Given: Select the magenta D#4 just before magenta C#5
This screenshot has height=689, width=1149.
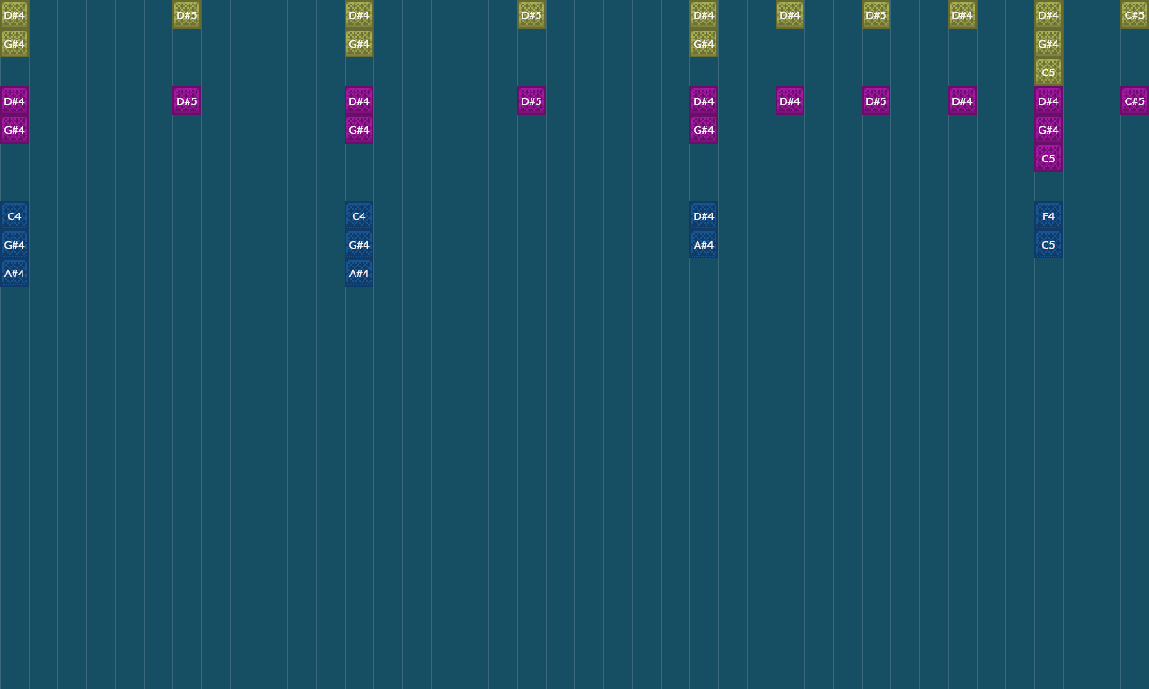Looking at the screenshot, I should pyautogui.click(x=1048, y=100).
